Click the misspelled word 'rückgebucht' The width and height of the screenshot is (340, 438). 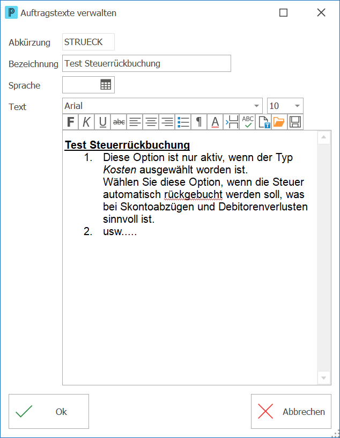193,194
